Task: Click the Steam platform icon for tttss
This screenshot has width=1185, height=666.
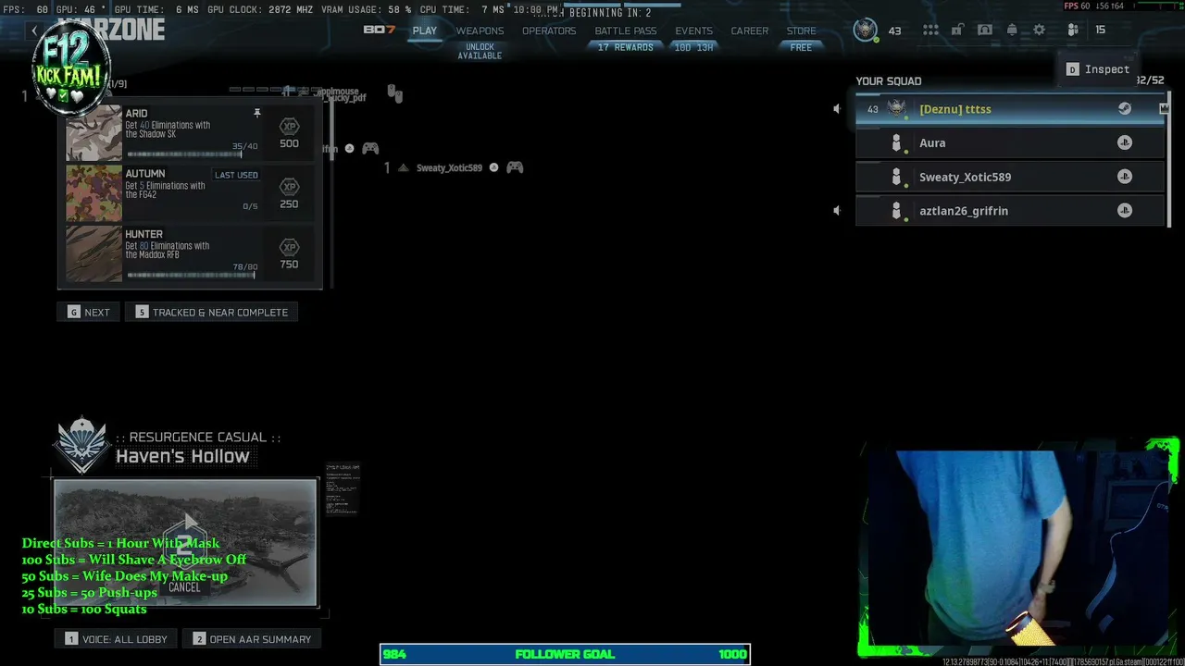Action: (1125, 108)
